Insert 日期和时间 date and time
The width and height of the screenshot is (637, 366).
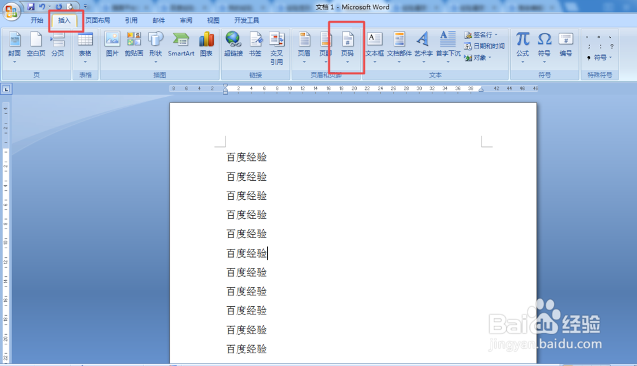pos(484,46)
